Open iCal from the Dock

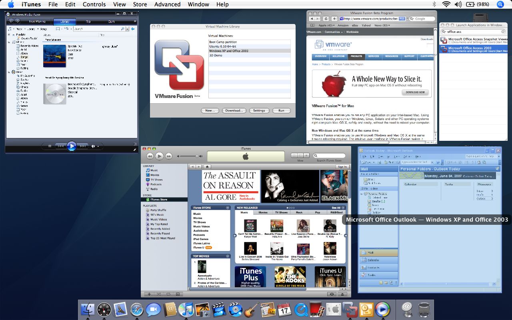click(284, 310)
